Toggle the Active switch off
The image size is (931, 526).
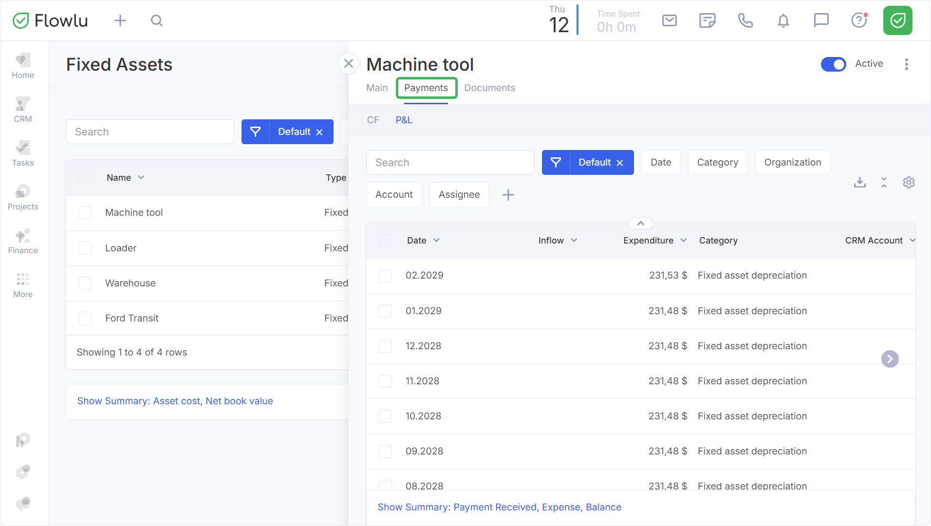833,64
